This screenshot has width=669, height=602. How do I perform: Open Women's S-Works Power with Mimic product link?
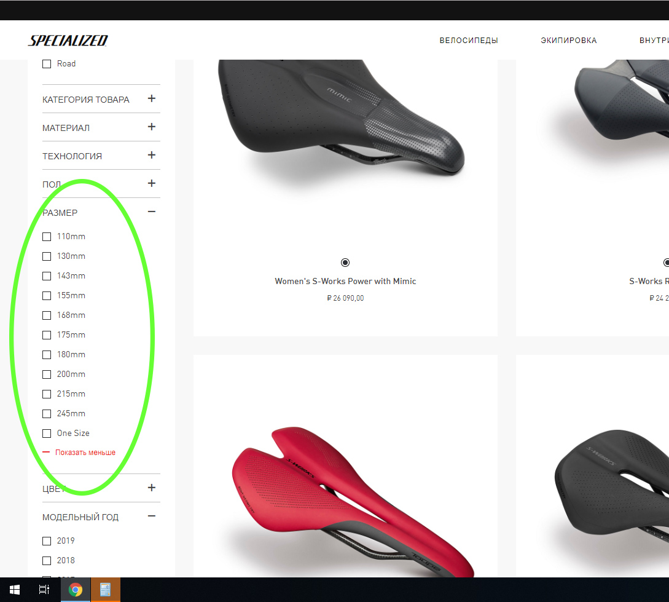345,281
